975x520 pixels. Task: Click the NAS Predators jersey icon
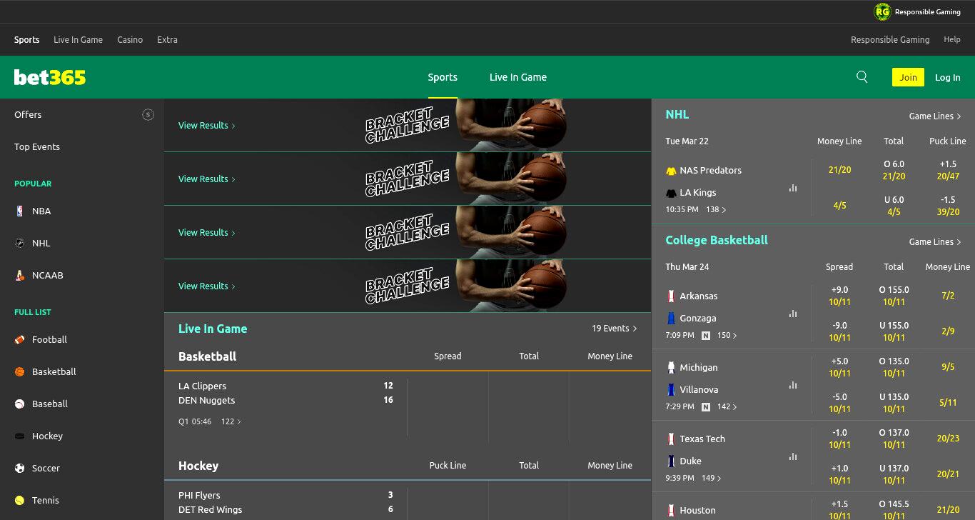[671, 171]
